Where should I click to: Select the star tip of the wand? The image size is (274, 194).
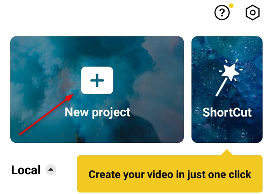(230, 71)
